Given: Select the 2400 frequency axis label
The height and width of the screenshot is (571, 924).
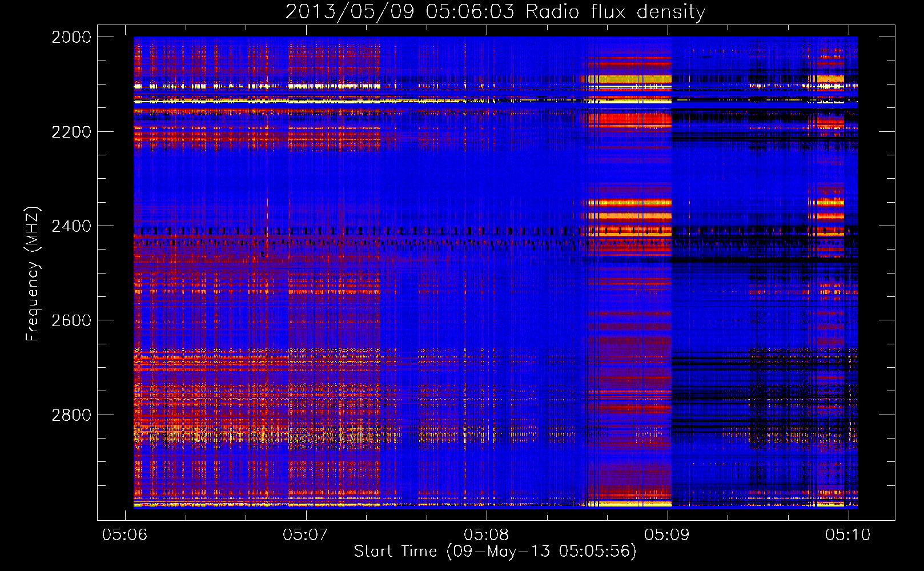Looking at the screenshot, I should point(71,226).
